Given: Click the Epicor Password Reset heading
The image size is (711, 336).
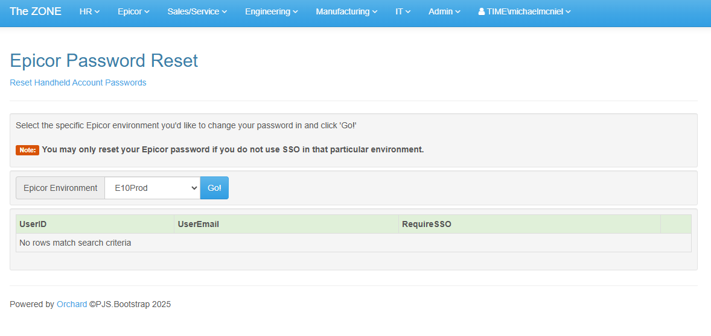Looking at the screenshot, I should (104, 61).
